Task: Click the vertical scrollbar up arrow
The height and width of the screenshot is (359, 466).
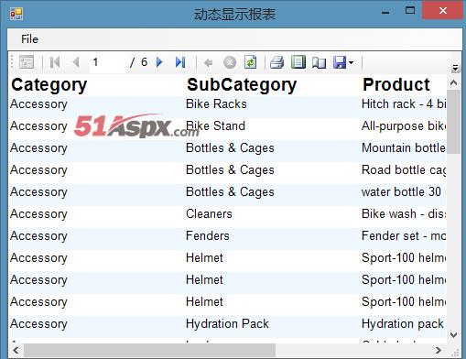Action: [x=453, y=82]
